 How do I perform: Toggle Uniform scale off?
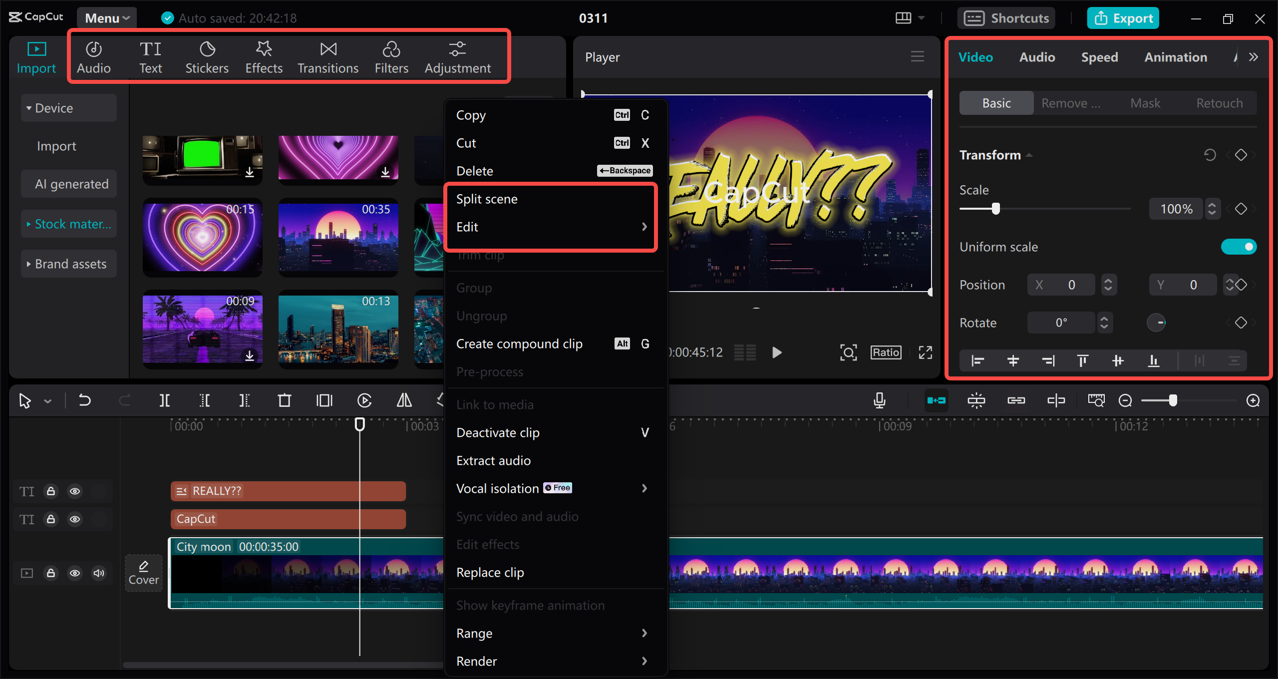1239,246
